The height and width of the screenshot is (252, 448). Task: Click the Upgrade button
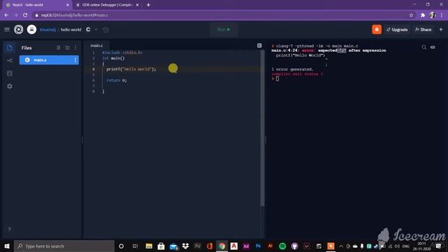[397, 29]
